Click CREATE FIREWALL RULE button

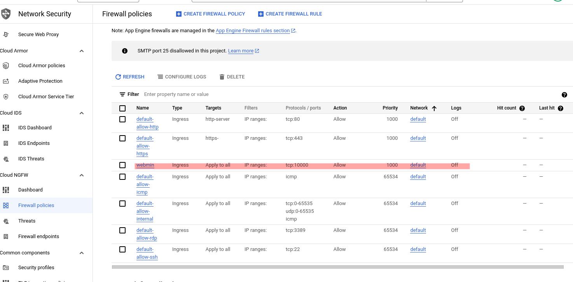coord(290,14)
